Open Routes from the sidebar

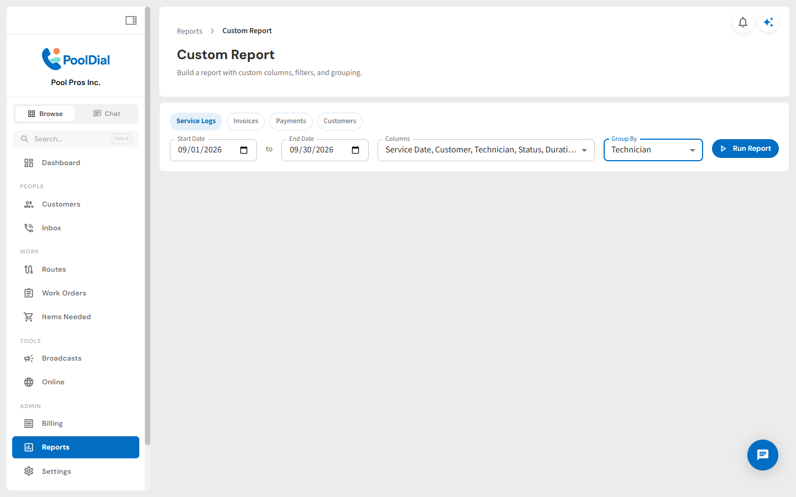click(76, 269)
